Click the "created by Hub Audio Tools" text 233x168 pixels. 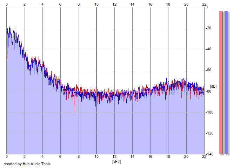click(27, 164)
